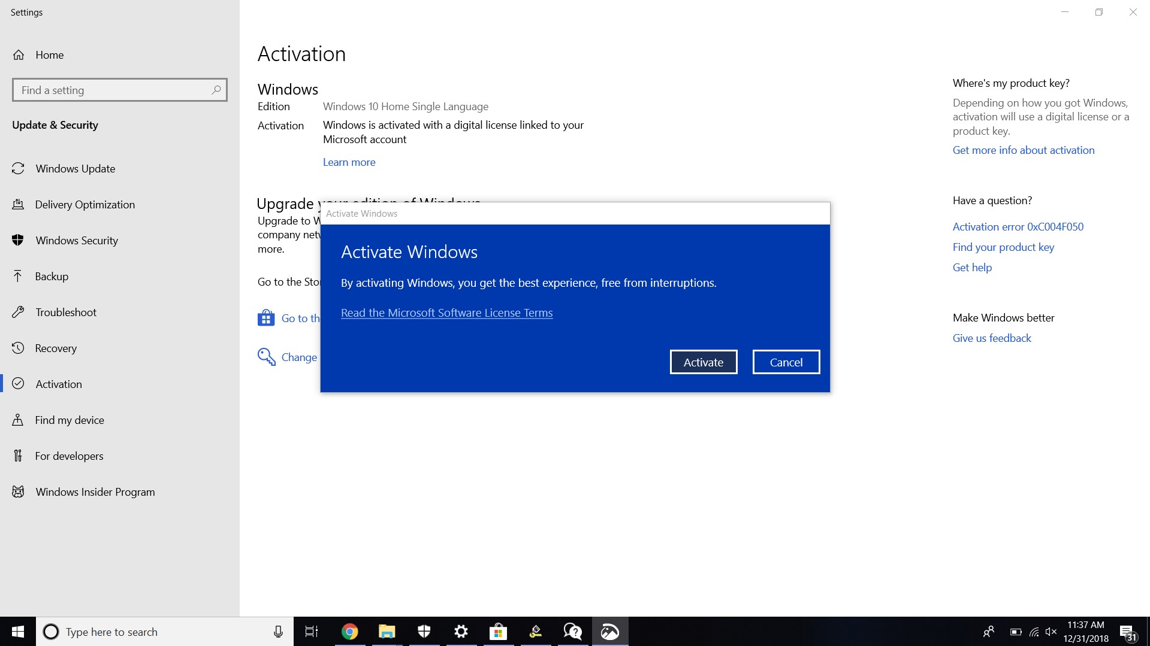1150x646 pixels.
Task: Go to Home in Settings
Action: point(120,55)
